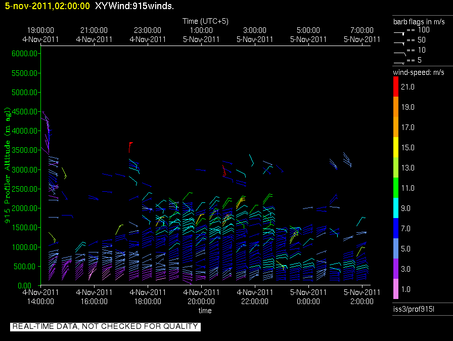453x341 pixels.
Task: Click the 500.00 altitude tick label
Action: pyautogui.click(x=26, y=267)
